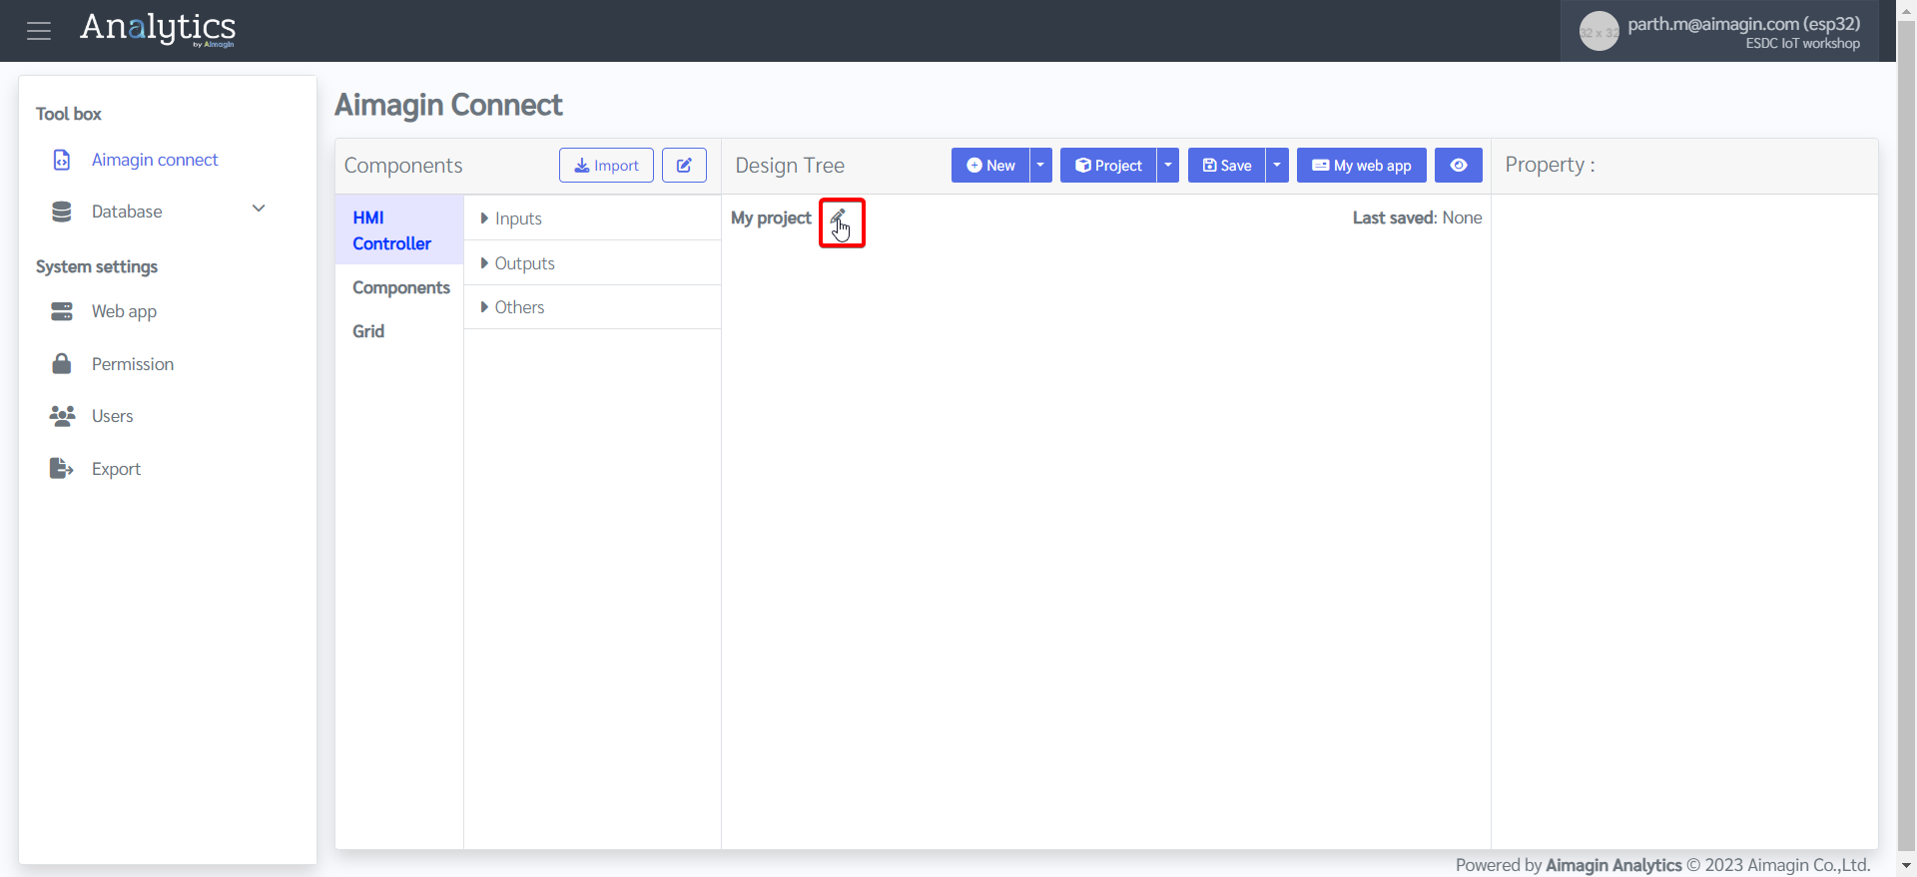
Task: Open Permission settings
Action: point(133,364)
